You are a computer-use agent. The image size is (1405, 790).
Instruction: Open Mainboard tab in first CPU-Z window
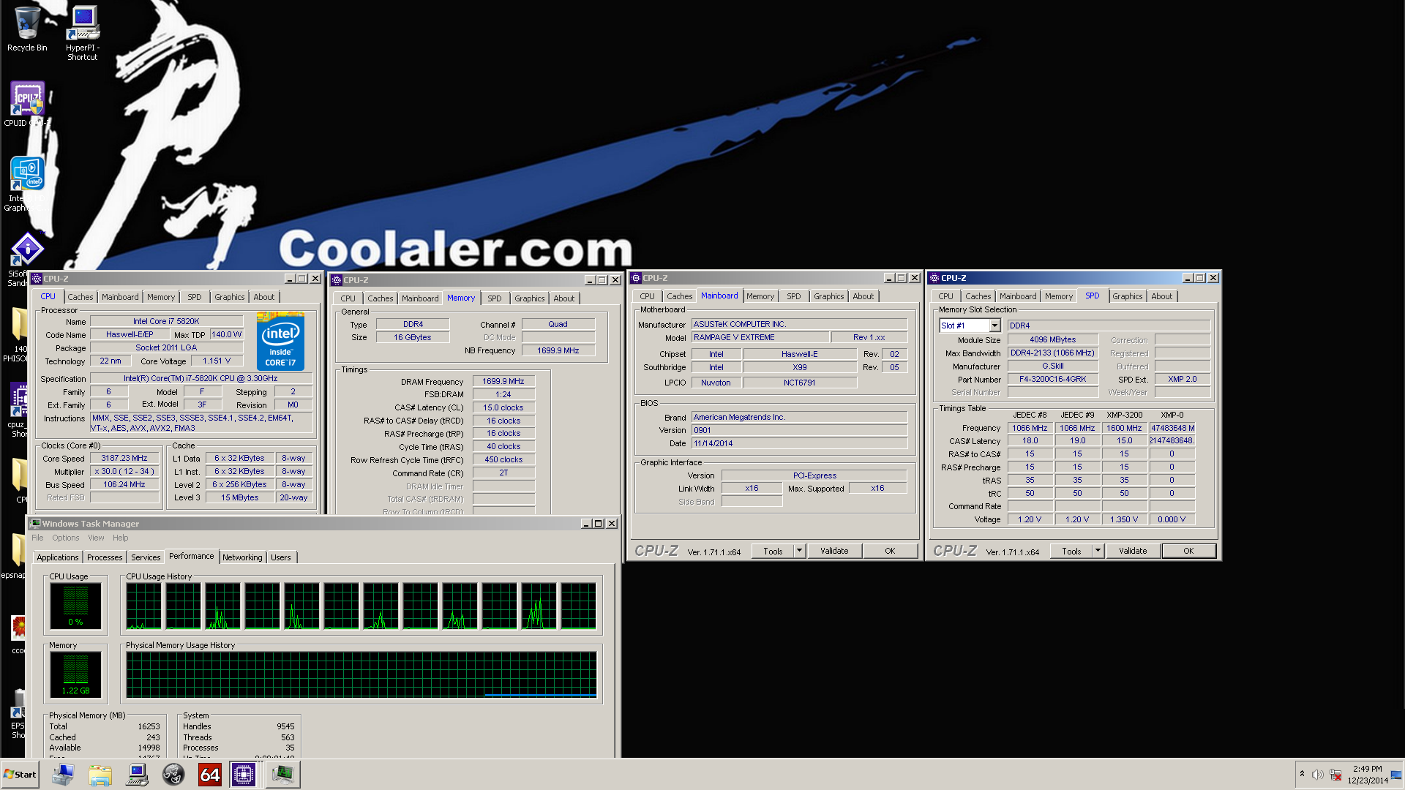pos(120,297)
